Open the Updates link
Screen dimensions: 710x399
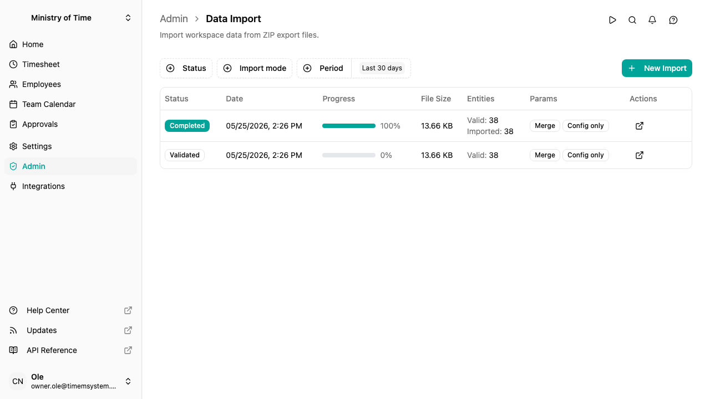(70, 330)
